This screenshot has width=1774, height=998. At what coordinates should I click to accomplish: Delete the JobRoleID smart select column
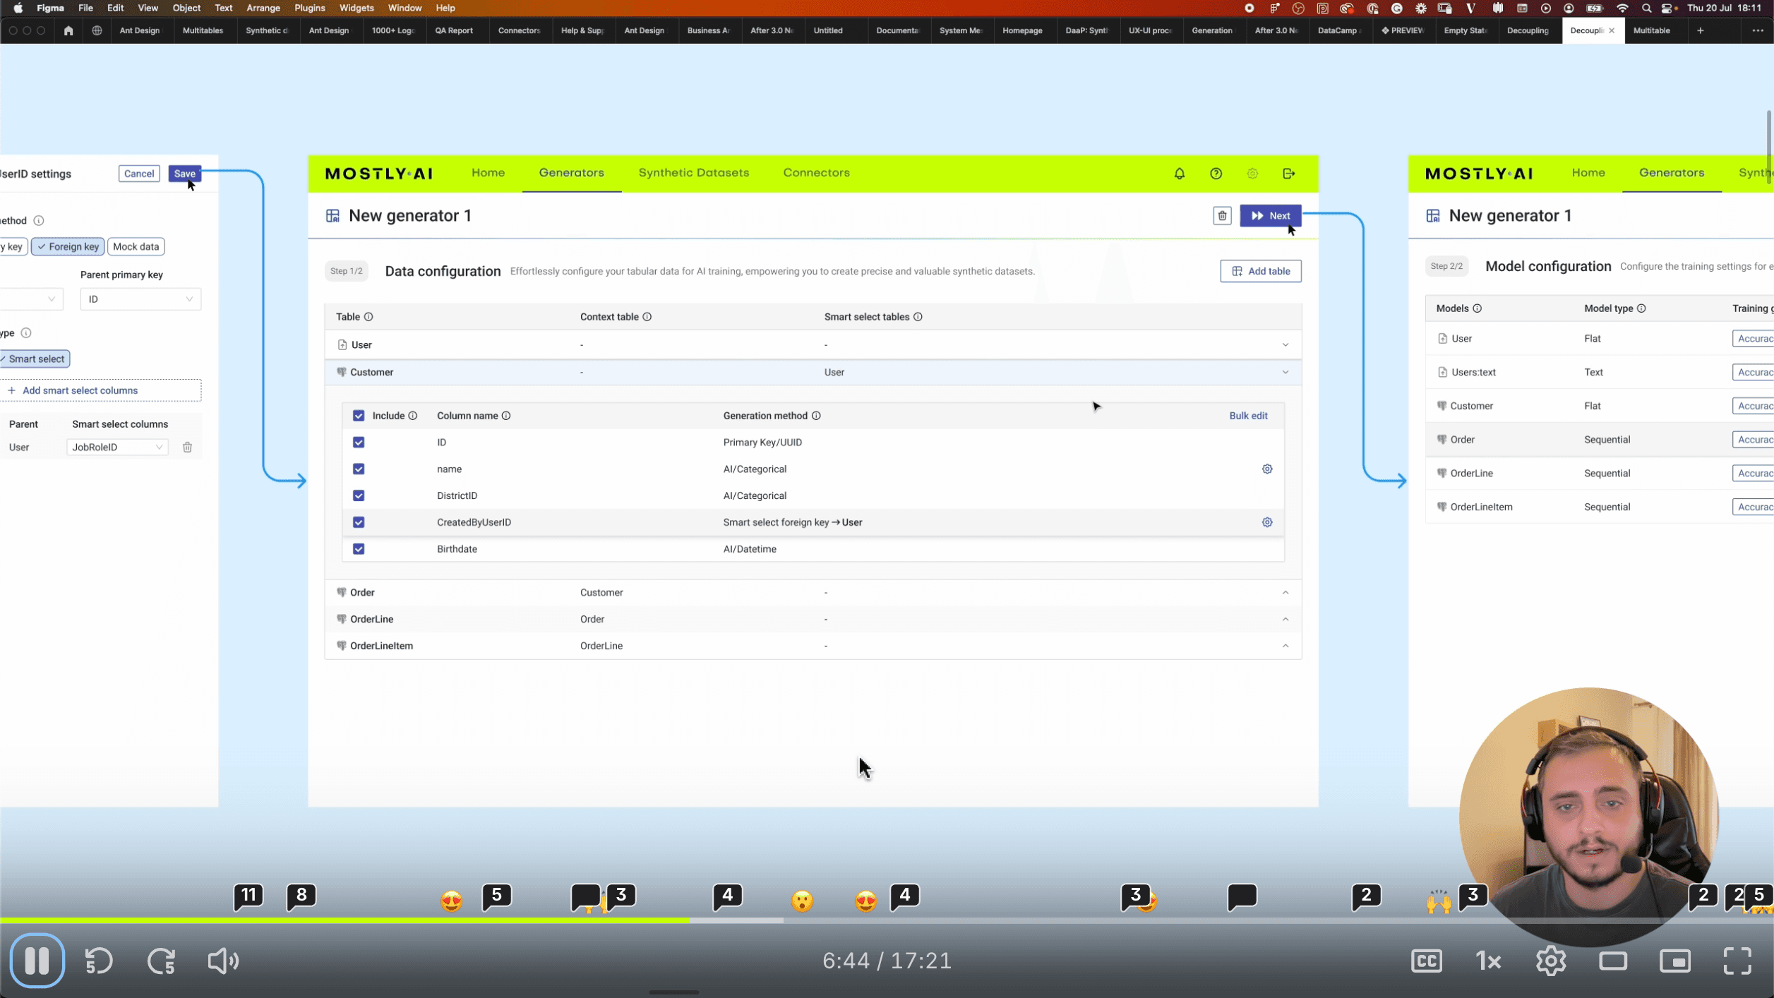tap(187, 447)
